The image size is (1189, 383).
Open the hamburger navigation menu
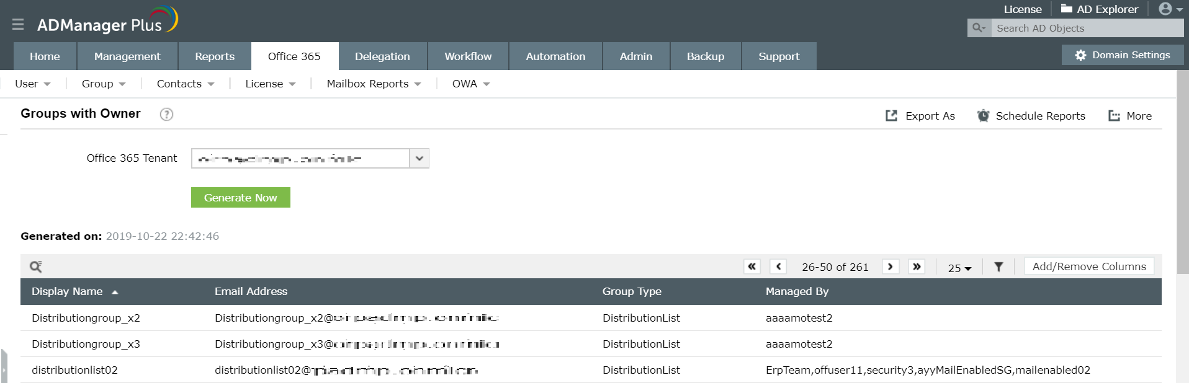pyautogui.click(x=18, y=24)
